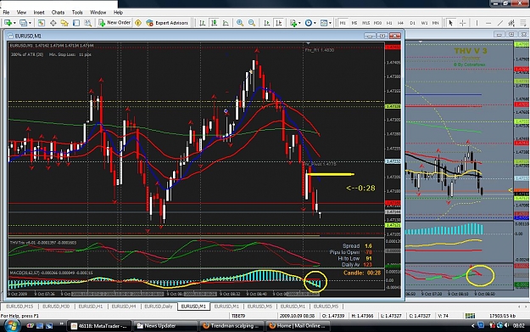This screenshot has width=530, height=332.
Task: Open the Strategy Tester icon
Action: (87, 23)
